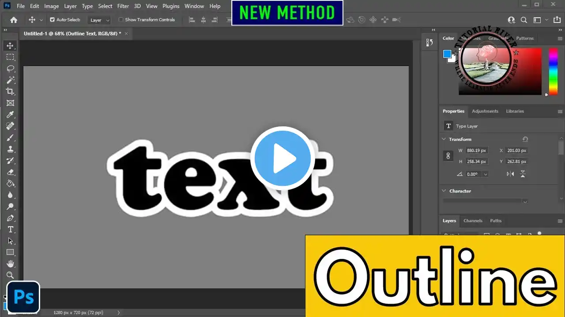Select the Crop tool

(x=10, y=92)
